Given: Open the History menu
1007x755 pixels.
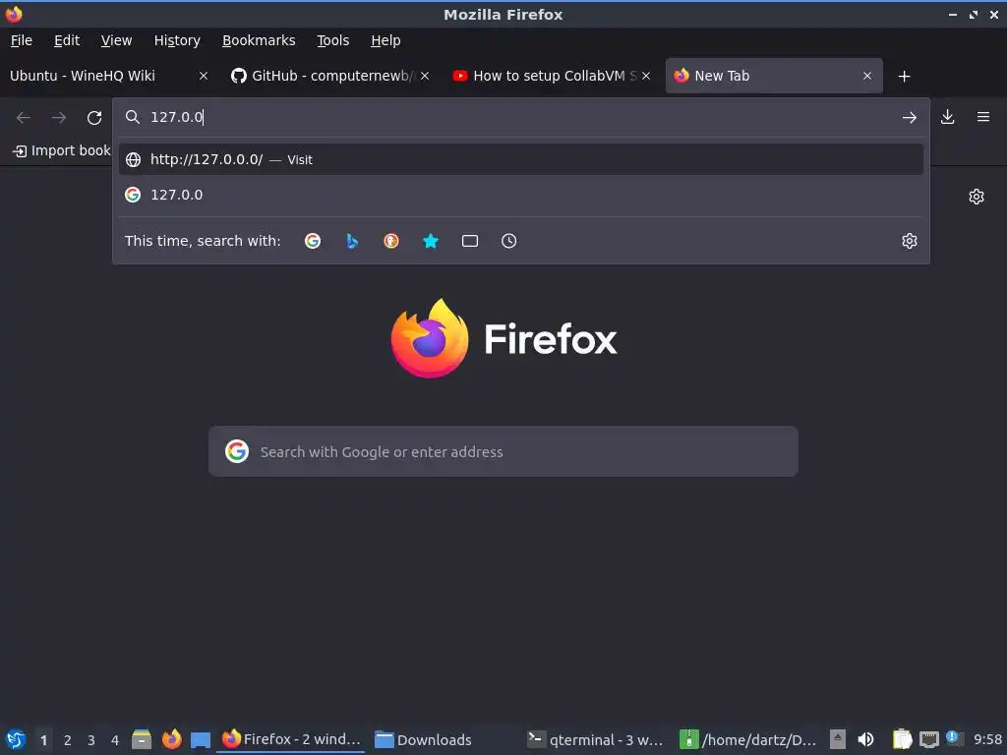Looking at the screenshot, I should click(177, 40).
